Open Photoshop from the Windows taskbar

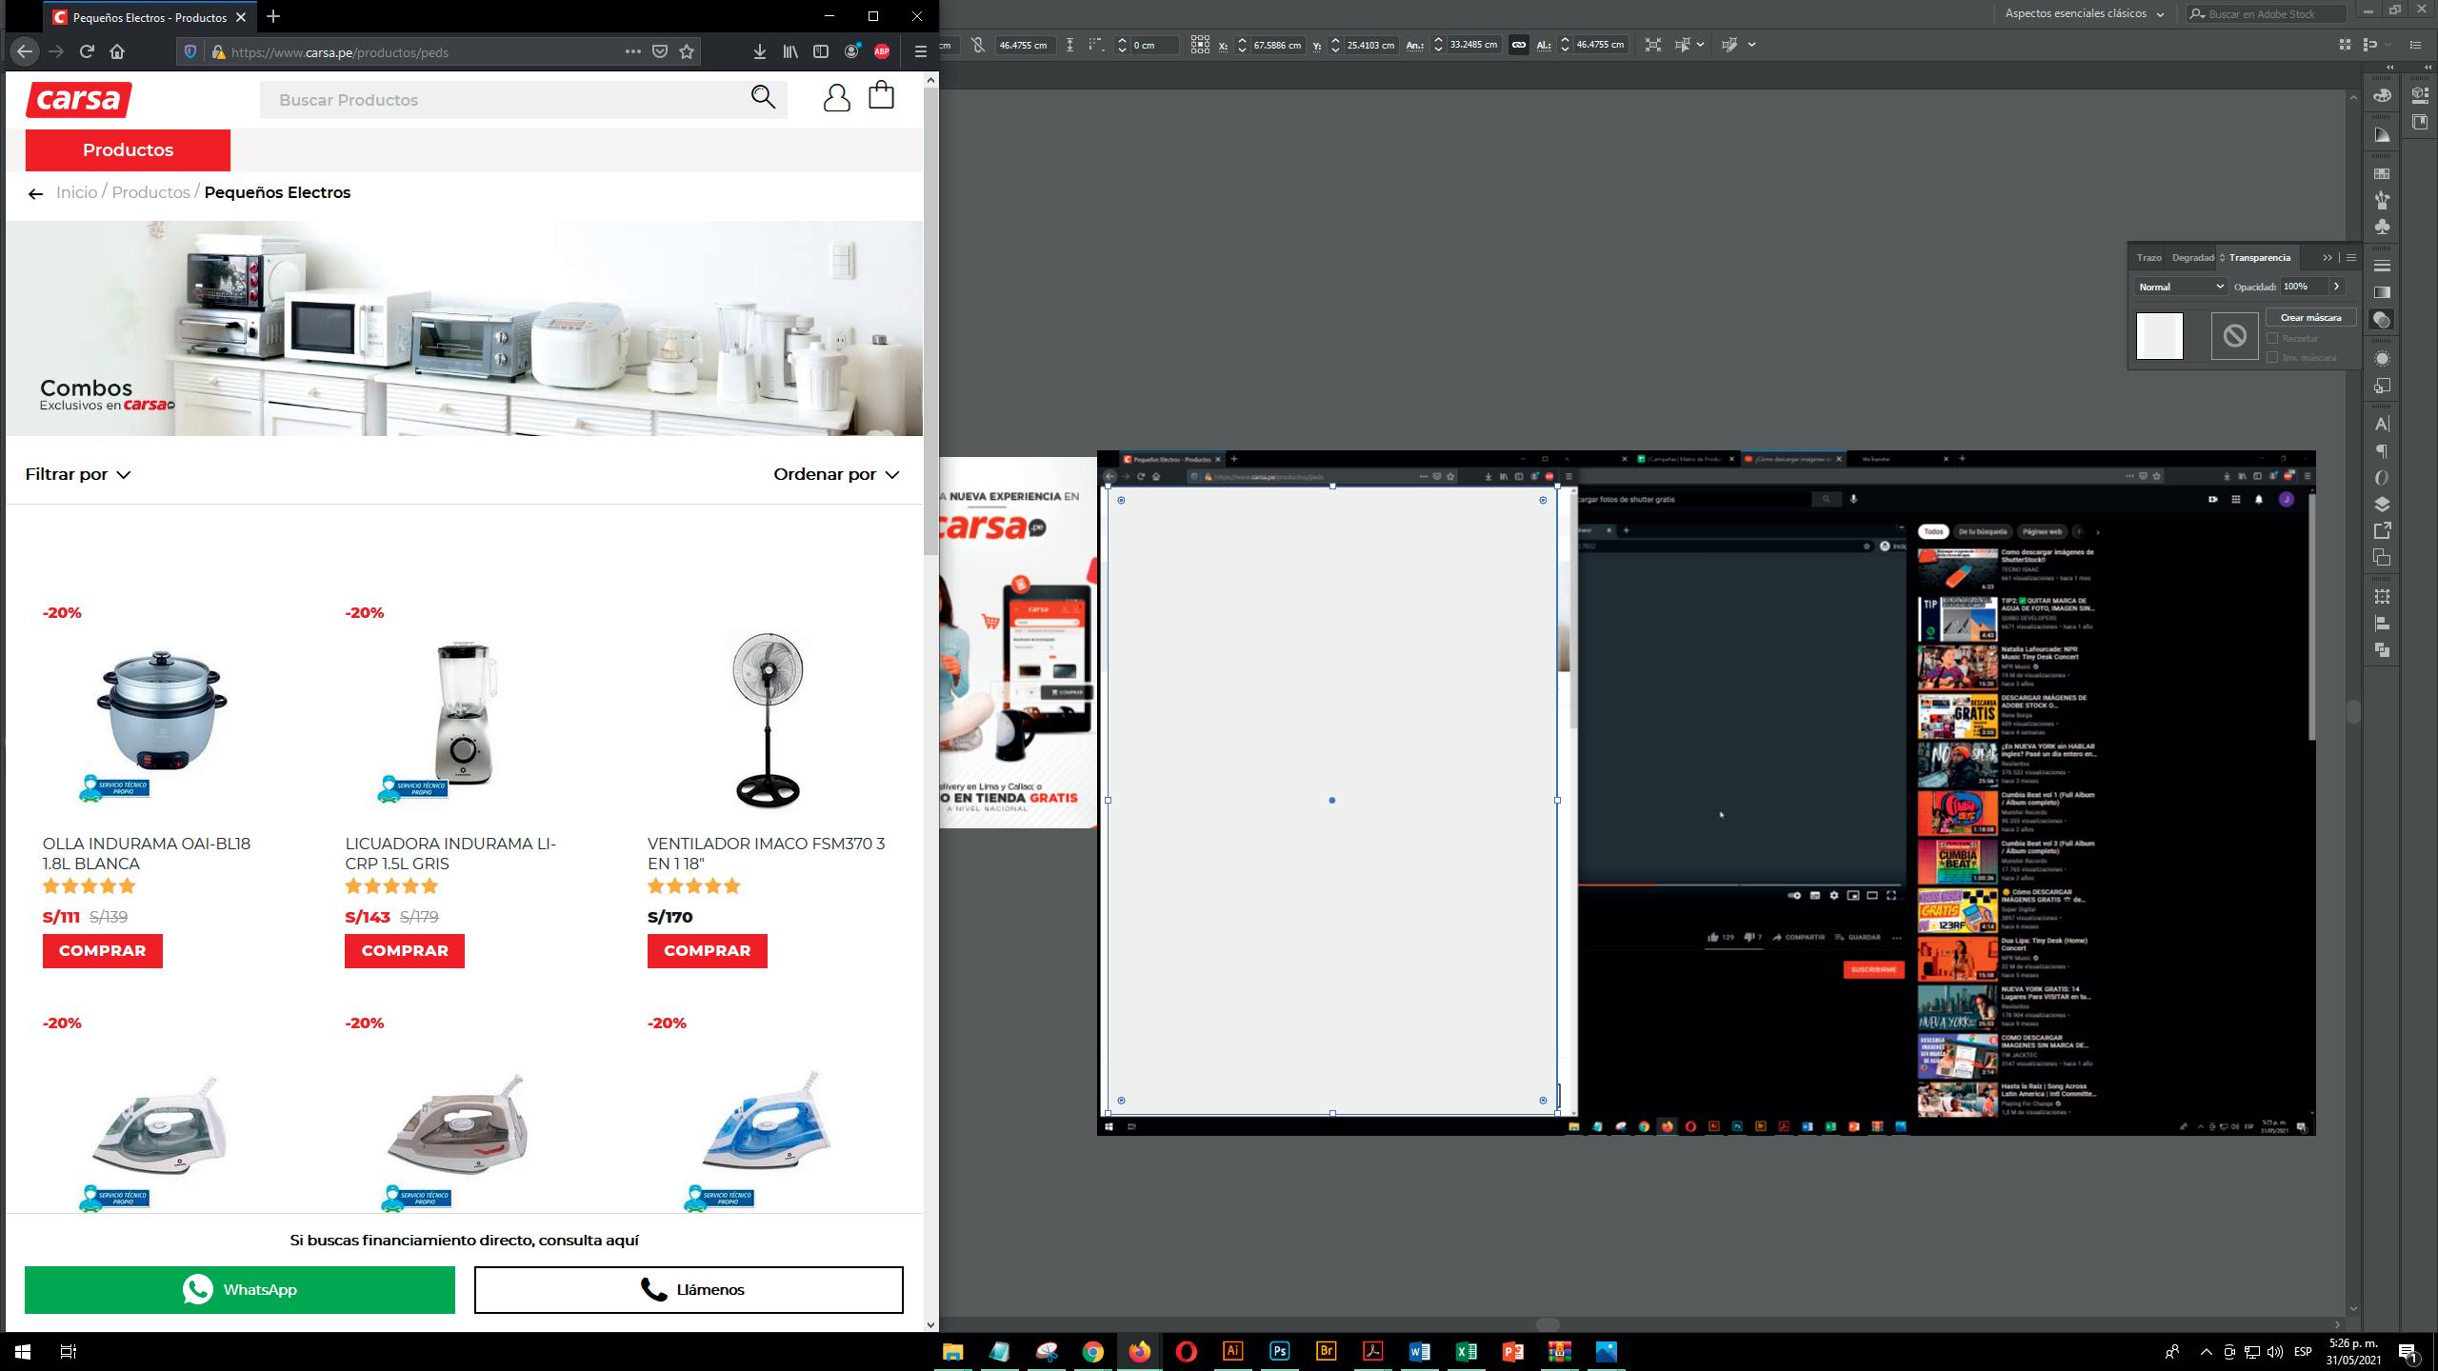coord(1279,1351)
